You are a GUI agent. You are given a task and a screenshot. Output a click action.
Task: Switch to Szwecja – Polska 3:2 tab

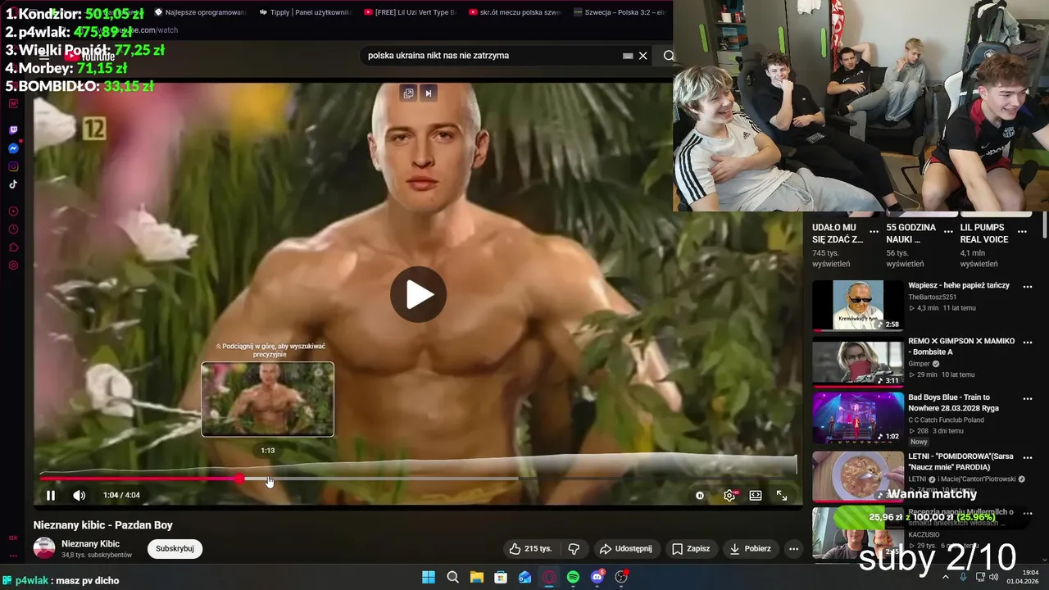tap(620, 12)
